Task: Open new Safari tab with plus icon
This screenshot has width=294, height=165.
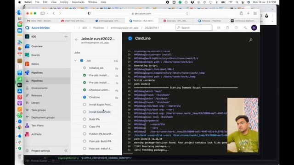Action: pos(248,13)
